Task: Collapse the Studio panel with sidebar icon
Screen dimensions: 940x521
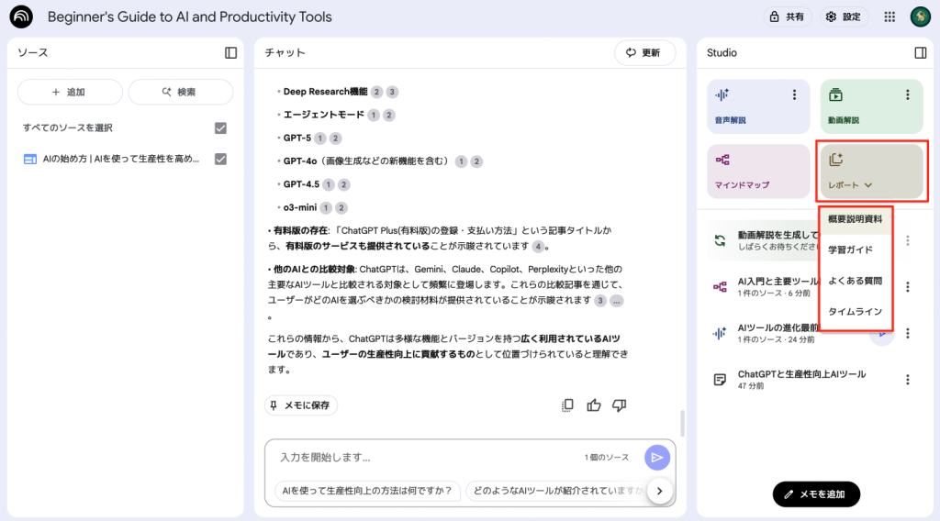Action: pyautogui.click(x=920, y=53)
